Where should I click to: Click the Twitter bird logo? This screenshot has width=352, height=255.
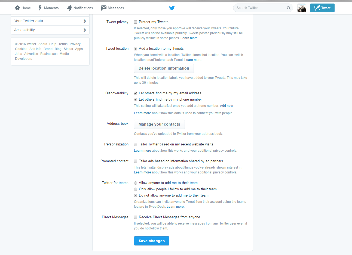point(172,8)
